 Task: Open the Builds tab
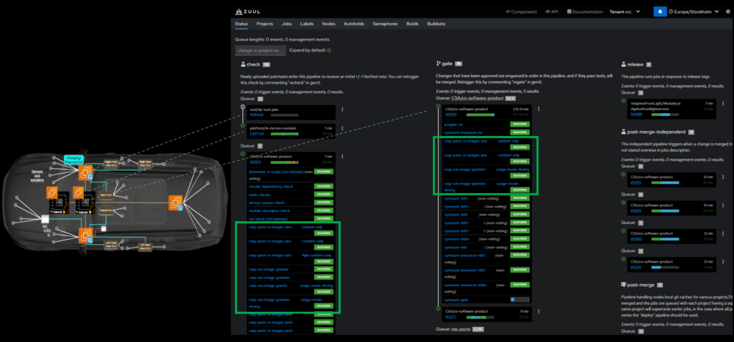[412, 24]
